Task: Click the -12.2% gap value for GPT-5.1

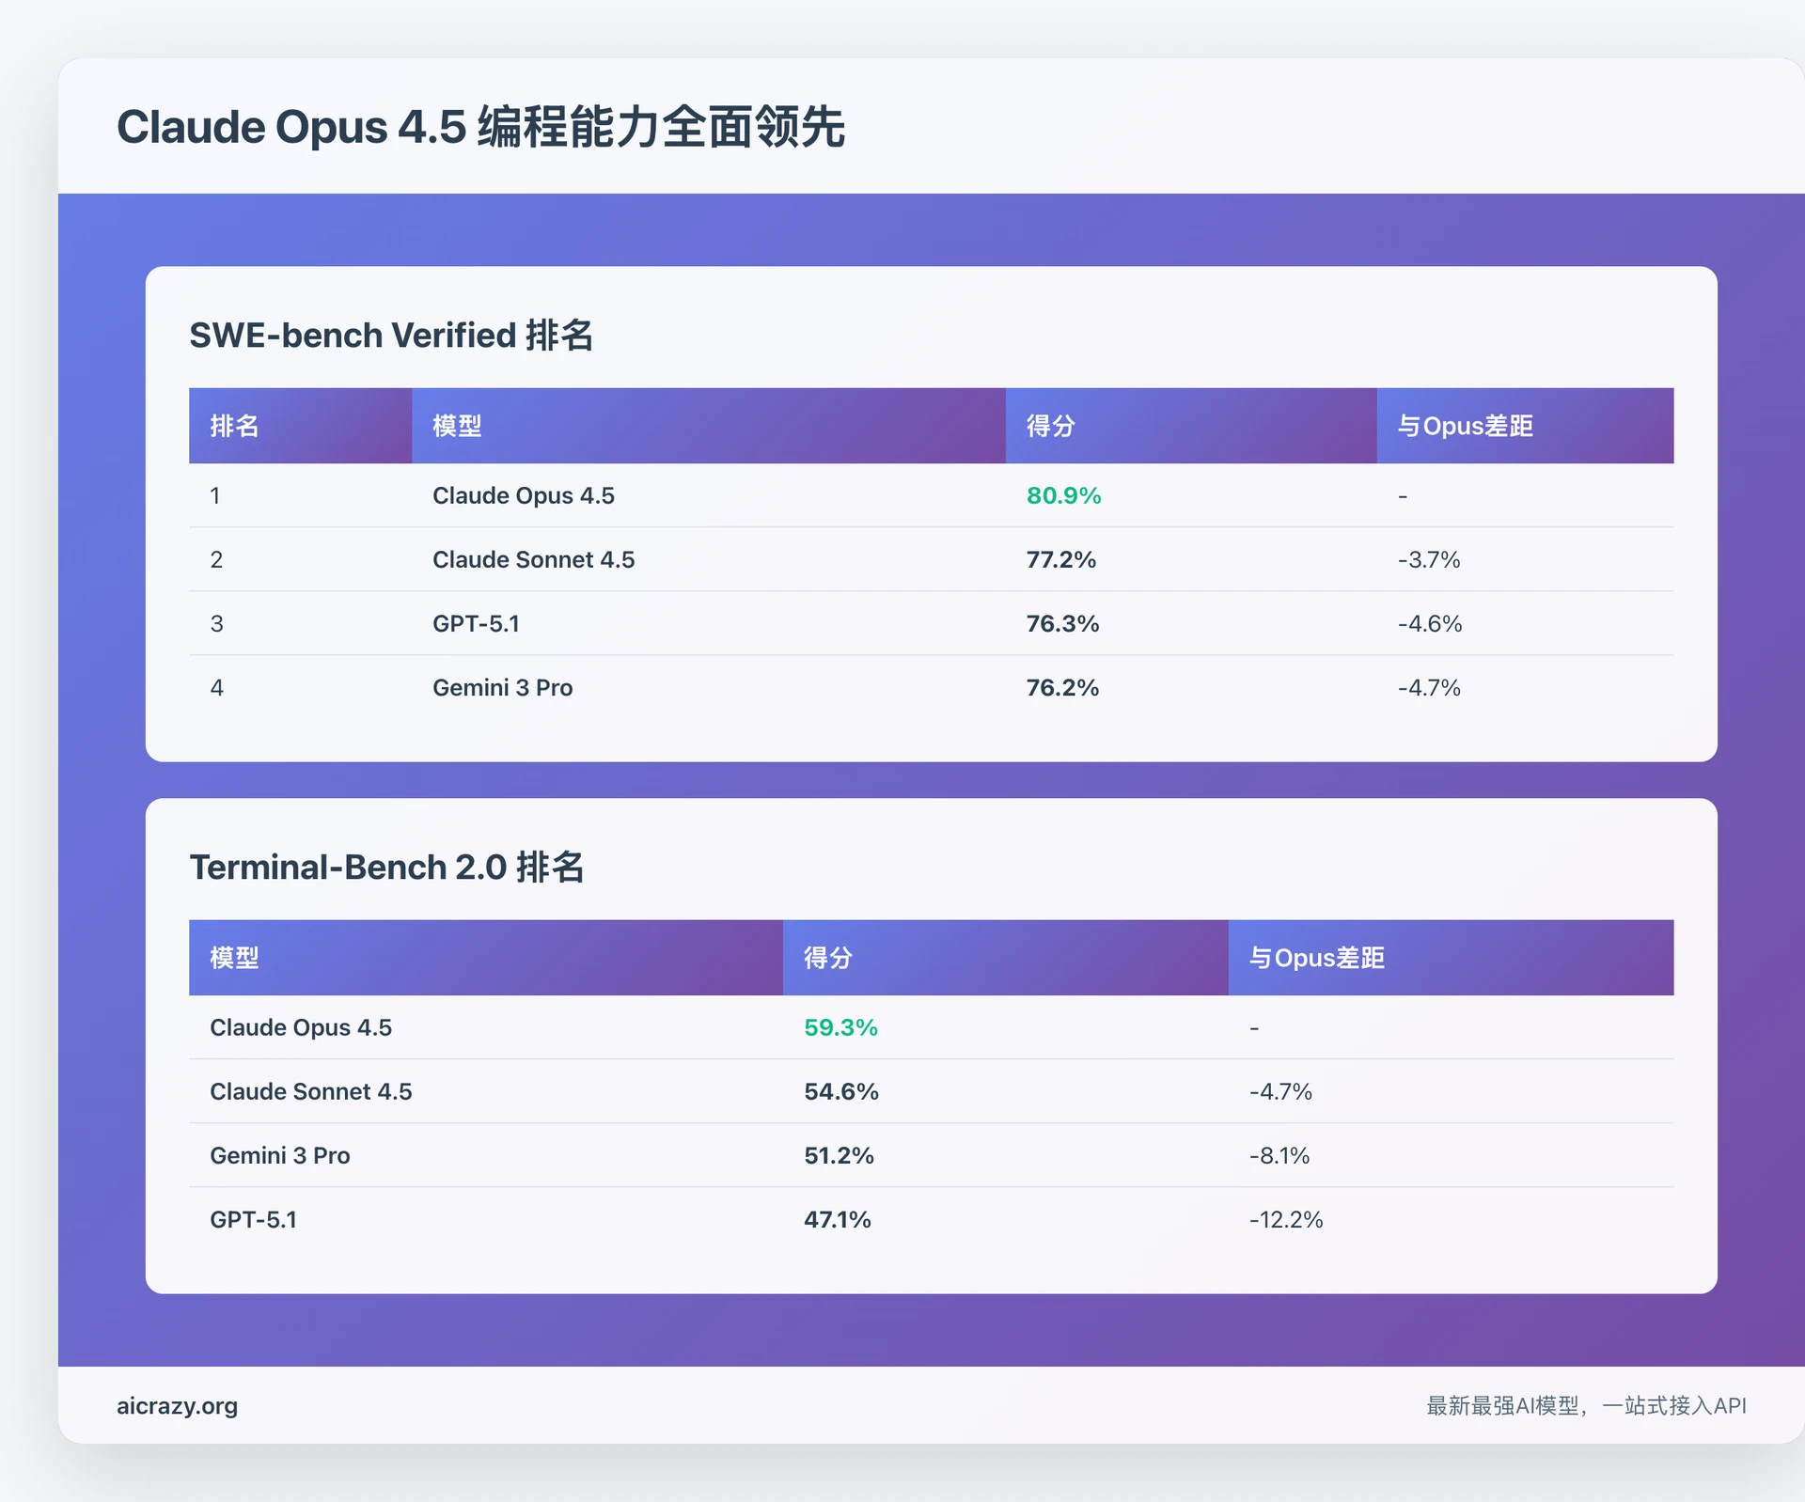Action: pyautogui.click(x=1285, y=1219)
